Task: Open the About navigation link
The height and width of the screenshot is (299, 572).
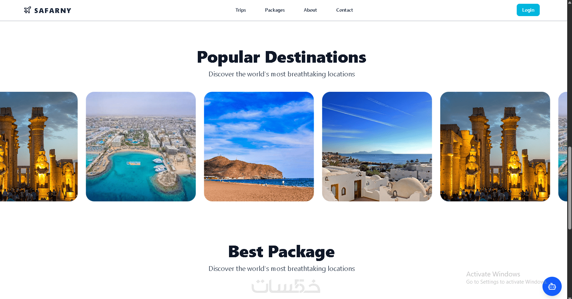Action: pyautogui.click(x=310, y=10)
